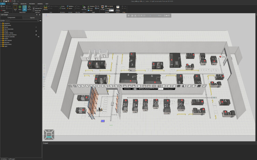Export to PDF

pos(97,6)
